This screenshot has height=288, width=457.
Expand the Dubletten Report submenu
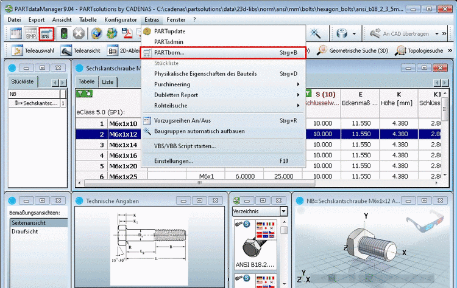tap(223, 95)
